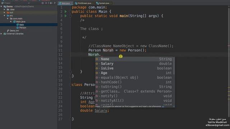Select Main.java in project tree
The height and width of the screenshot is (129, 230).
[x=20, y=21]
